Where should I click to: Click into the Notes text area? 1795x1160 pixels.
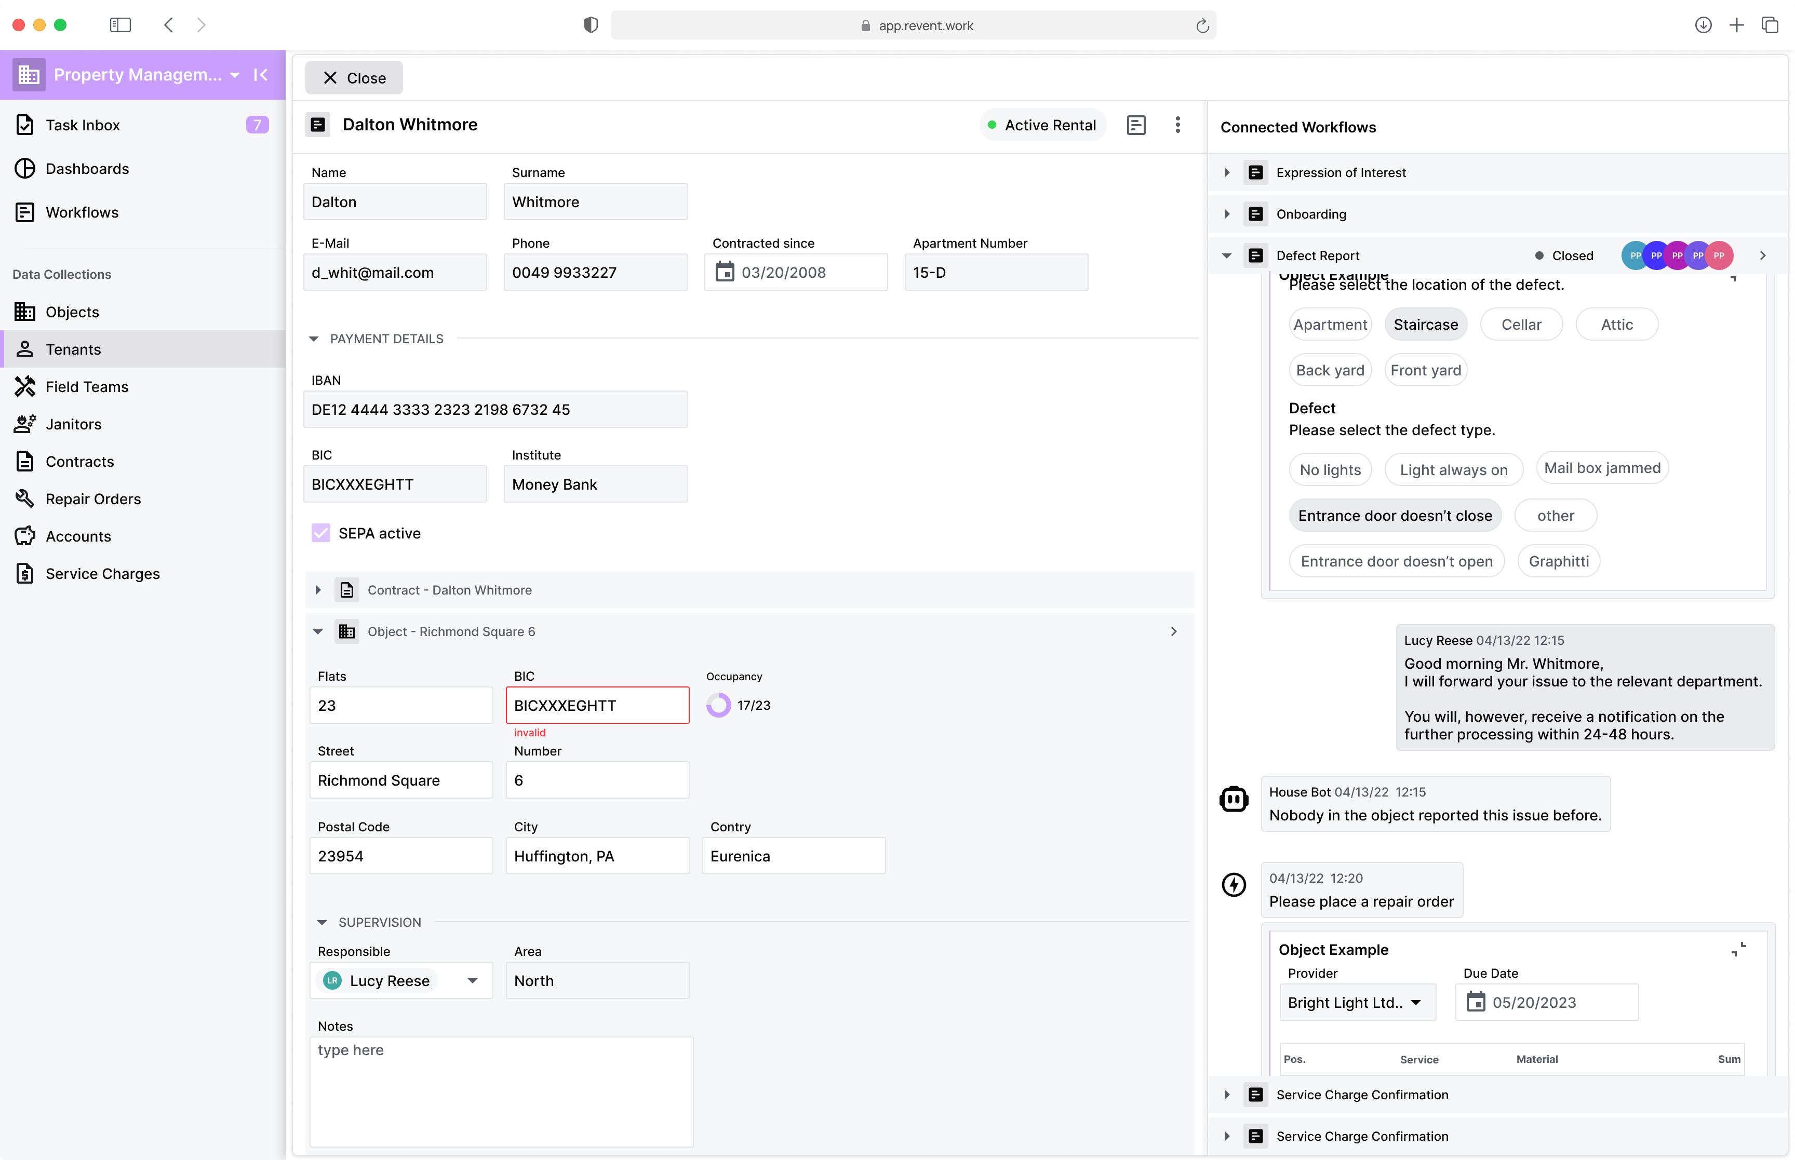501,1091
